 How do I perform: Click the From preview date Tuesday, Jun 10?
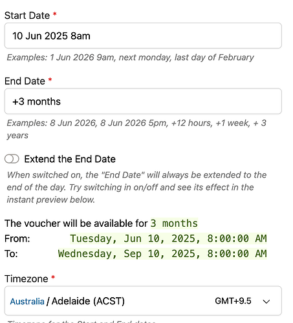(x=168, y=238)
